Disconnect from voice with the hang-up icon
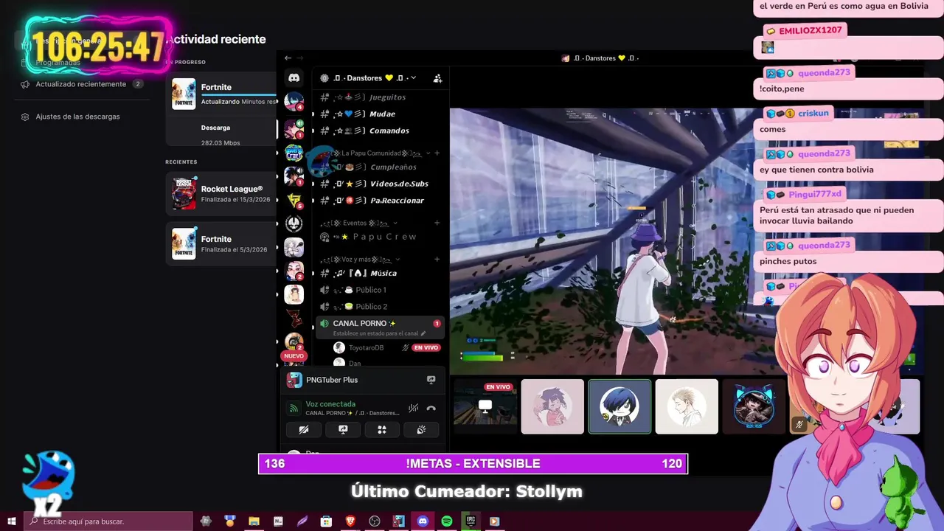 coord(431,408)
